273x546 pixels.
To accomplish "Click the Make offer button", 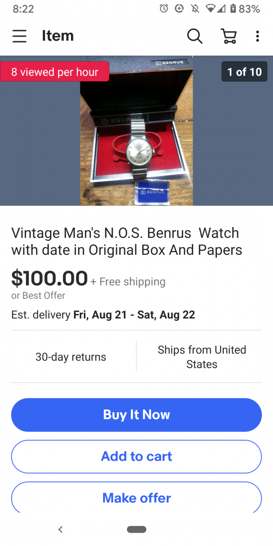I will [x=136, y=497].
